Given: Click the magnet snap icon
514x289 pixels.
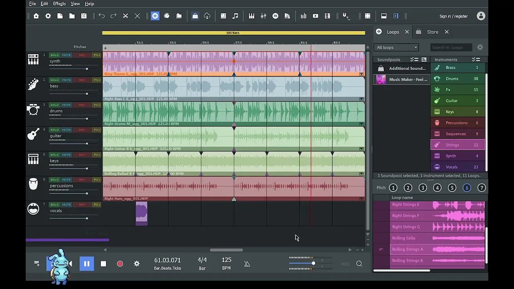Looking at the screenshot, I should click(x=345, y=16).
